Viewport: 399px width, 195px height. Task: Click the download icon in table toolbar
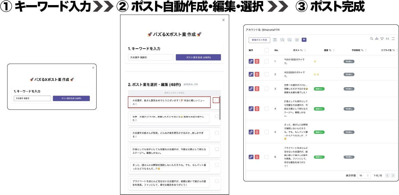click(377, 39)
